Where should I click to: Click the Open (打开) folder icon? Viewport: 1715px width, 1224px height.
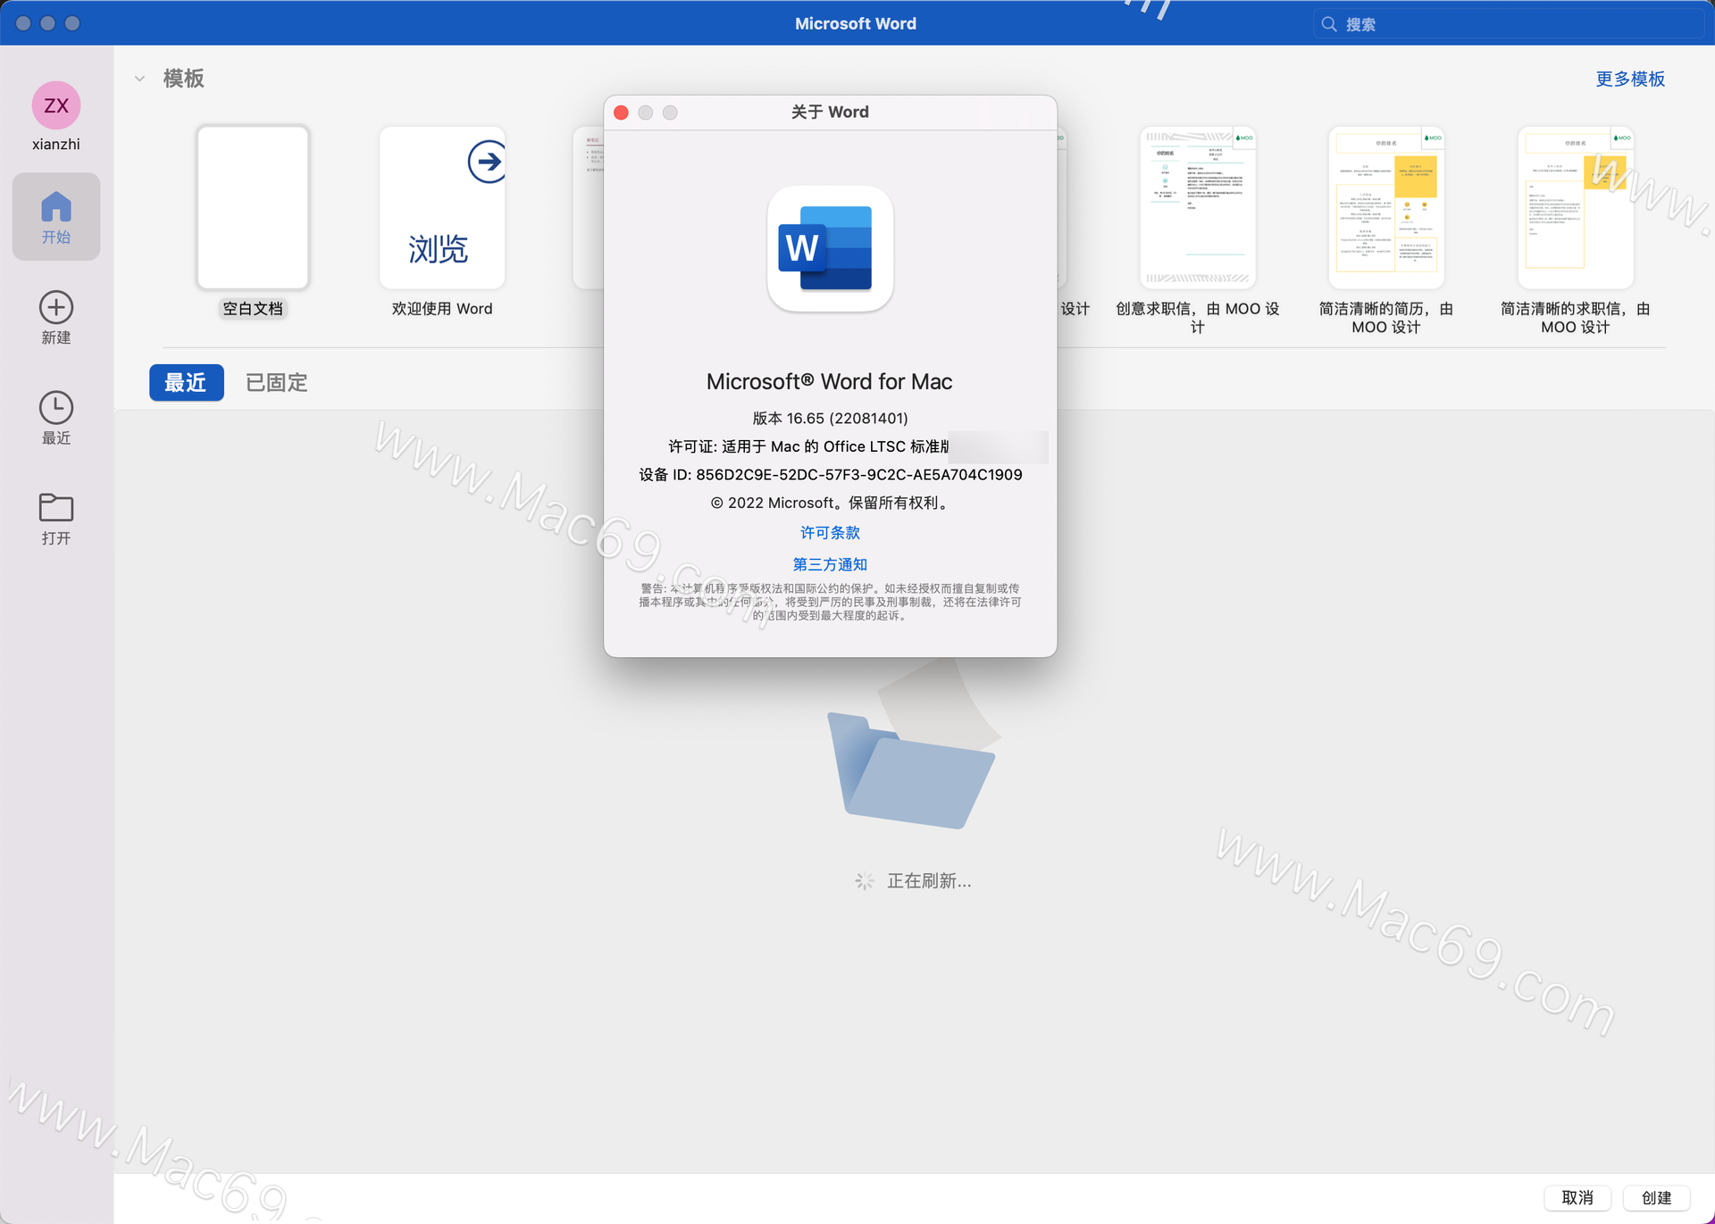pyautogui.click(x=55, y=508)
